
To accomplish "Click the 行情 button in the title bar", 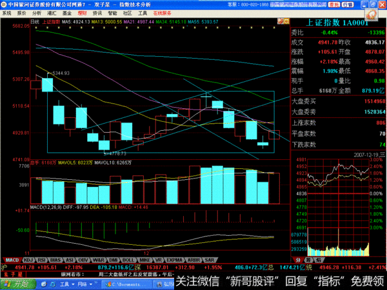I will [x=348, y=5].
